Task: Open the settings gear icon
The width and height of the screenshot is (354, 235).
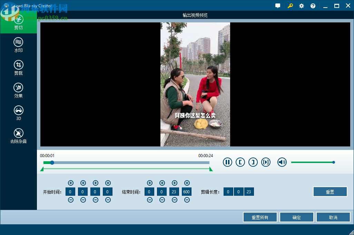Action: [x=301, y=6]
